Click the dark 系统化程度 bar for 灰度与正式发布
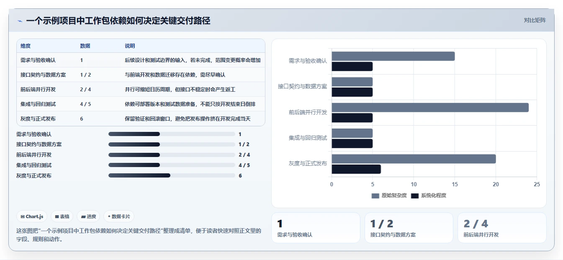563x260 pixels. click(x=356, y=169)
